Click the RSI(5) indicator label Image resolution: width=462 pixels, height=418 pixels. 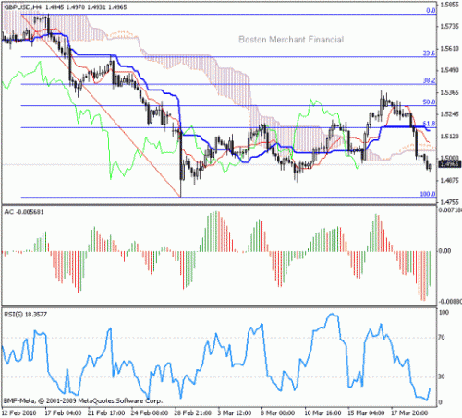[x=25, y=315]
